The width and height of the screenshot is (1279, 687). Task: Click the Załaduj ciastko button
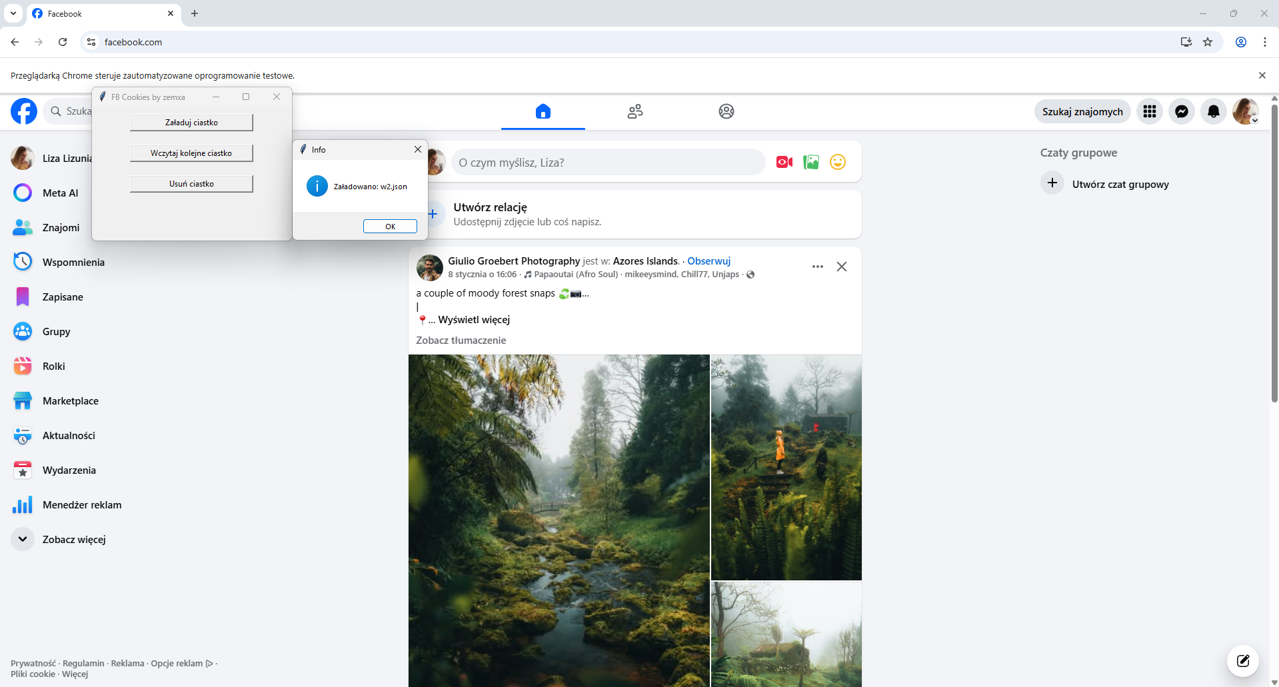[x=191, y=123]
